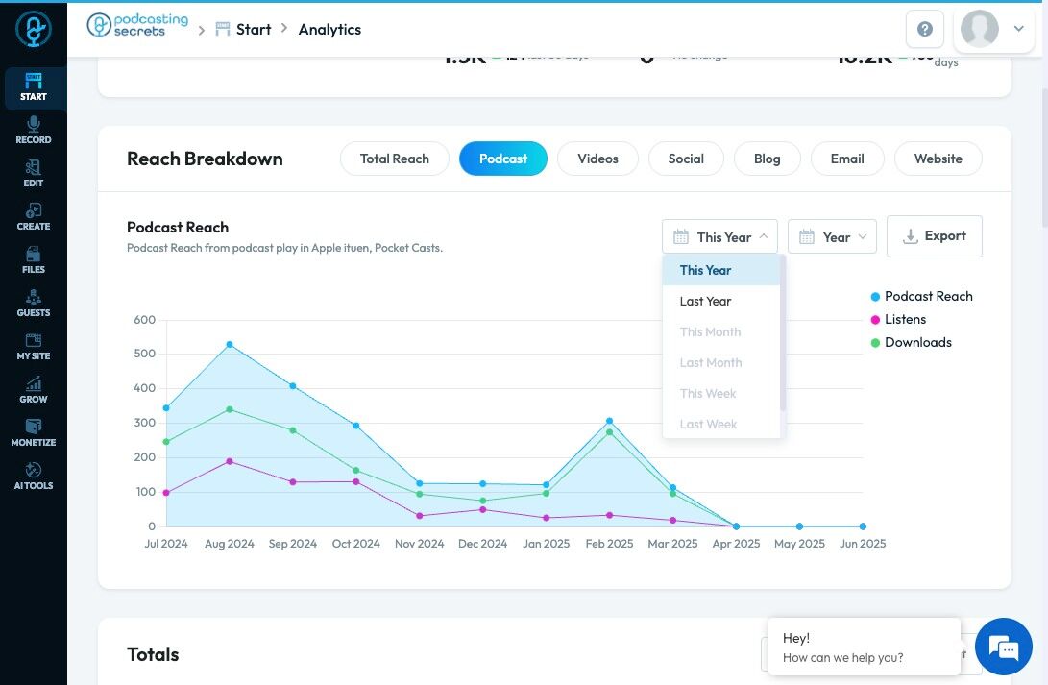Open the Year grouping dropdown
Screen dimensions: 1048x685
[832, 236]
